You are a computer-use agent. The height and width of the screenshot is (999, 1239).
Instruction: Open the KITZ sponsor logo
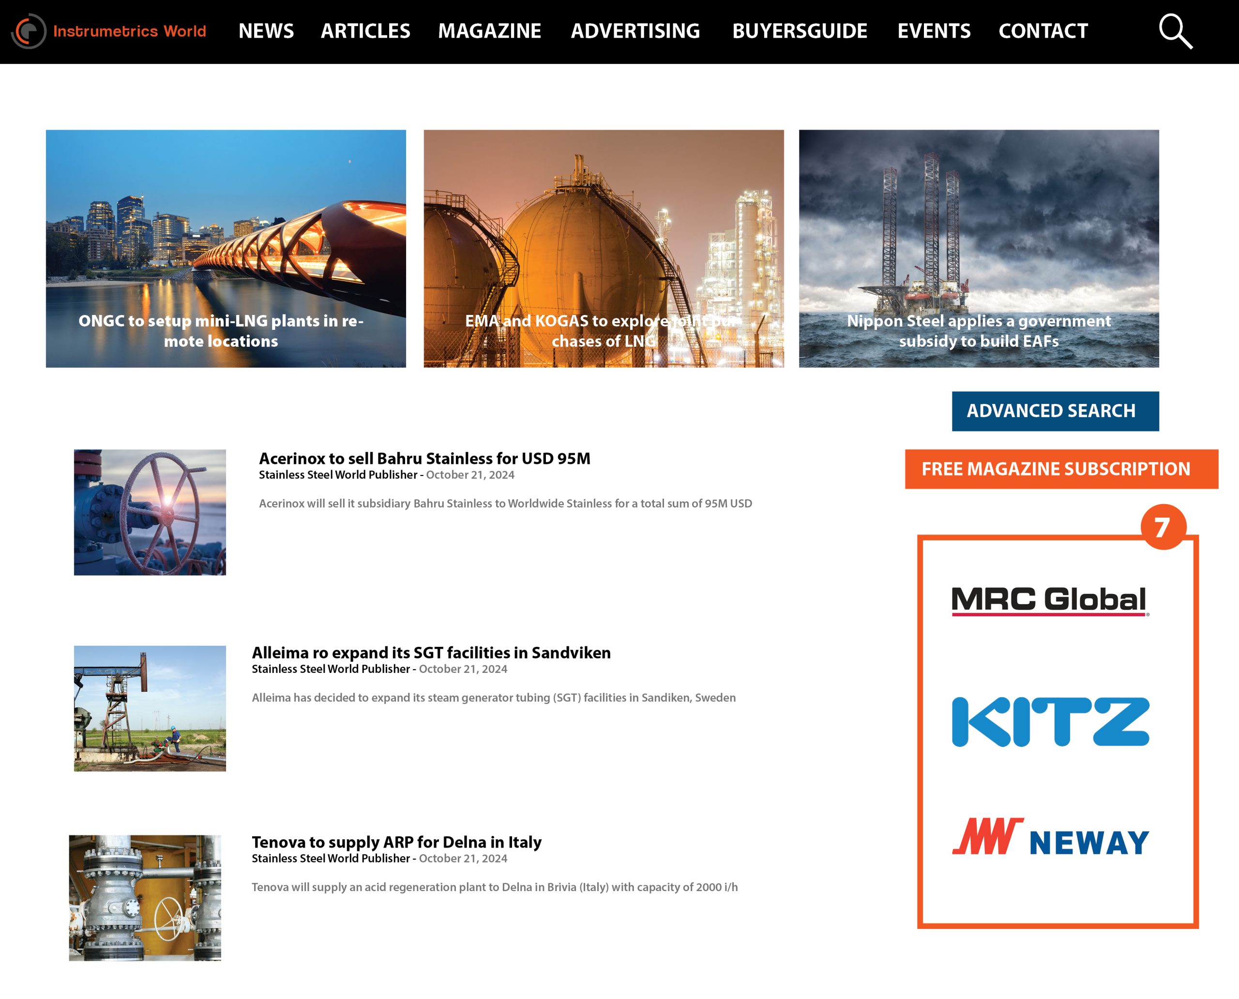(1050, 722)
